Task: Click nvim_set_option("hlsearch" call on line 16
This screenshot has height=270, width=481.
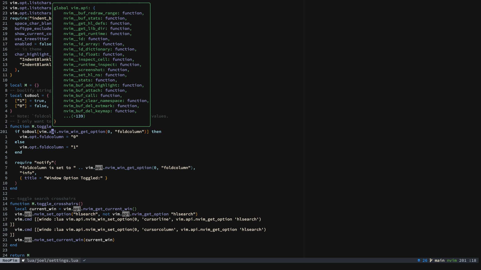Action: tap(66, 214)
